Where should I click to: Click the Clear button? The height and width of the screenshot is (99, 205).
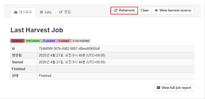pos(145,10)
